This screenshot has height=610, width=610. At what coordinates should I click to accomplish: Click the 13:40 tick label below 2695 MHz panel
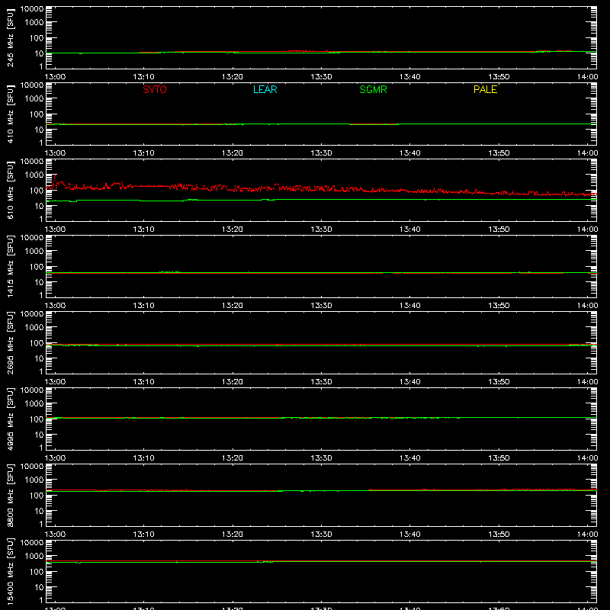click(x=410, y=382)
